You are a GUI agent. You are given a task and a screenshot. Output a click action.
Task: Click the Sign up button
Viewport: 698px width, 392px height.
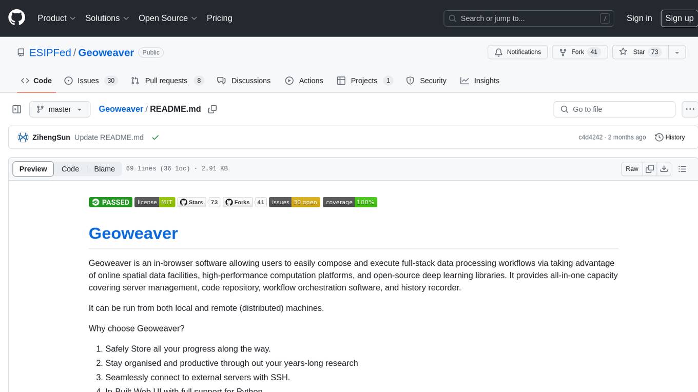679,18
